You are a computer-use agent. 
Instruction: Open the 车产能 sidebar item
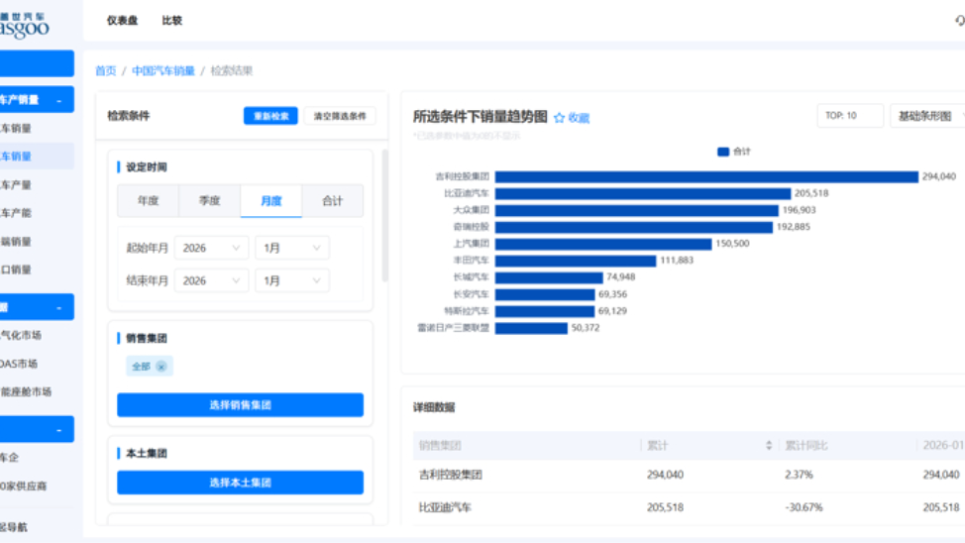(16, 213)
